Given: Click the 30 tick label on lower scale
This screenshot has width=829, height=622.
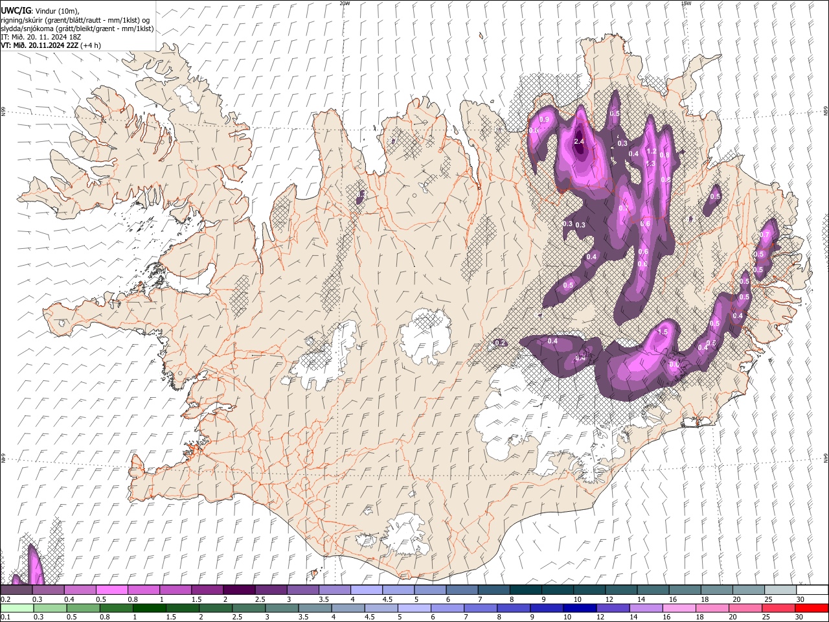Looking at the screenshot, I should click(799, 617).
